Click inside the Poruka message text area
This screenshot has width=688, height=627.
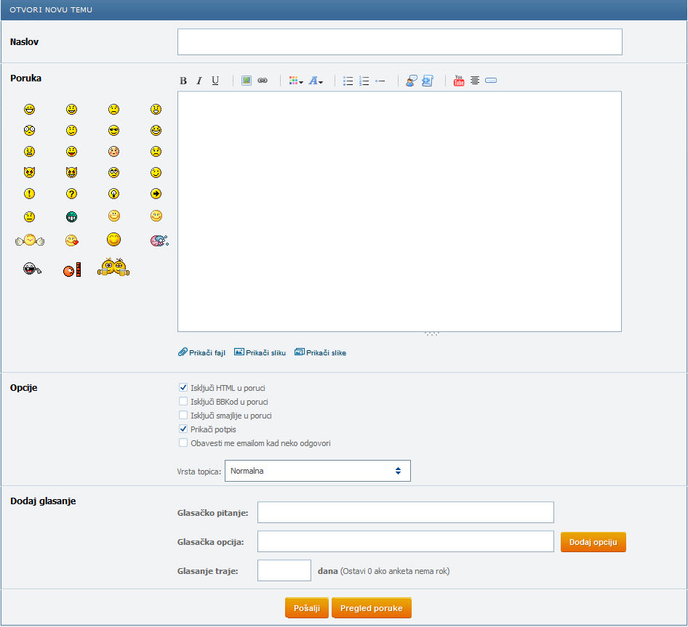(x=399, y=211)
